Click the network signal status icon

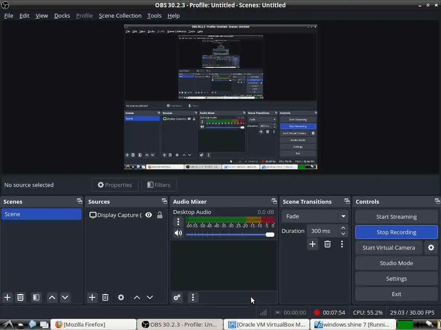(x=263, y=312)
